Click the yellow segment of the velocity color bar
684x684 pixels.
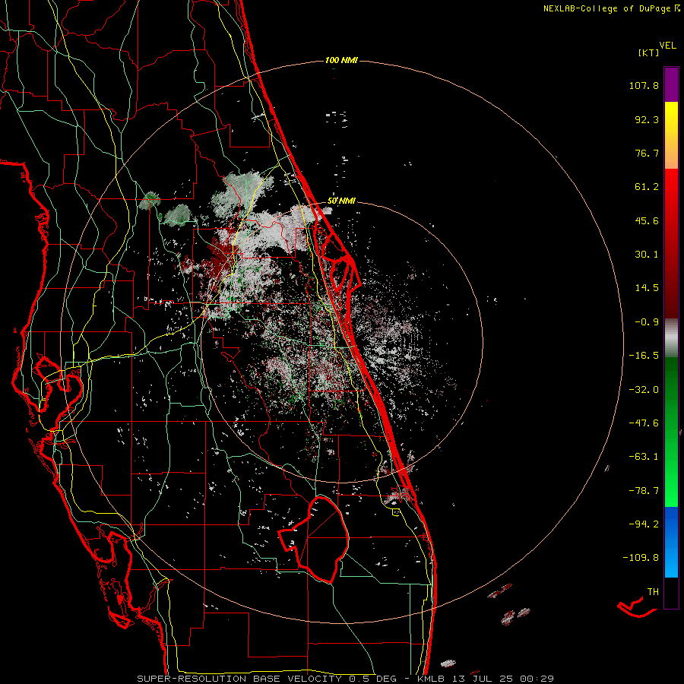(671, 135)
